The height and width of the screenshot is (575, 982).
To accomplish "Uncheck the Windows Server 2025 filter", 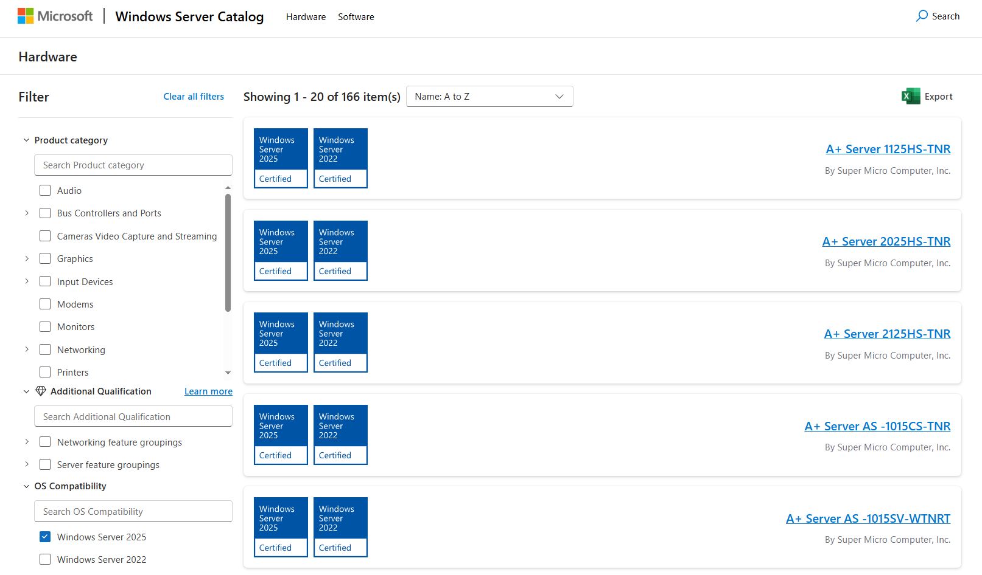I will [x=45, y=537].
